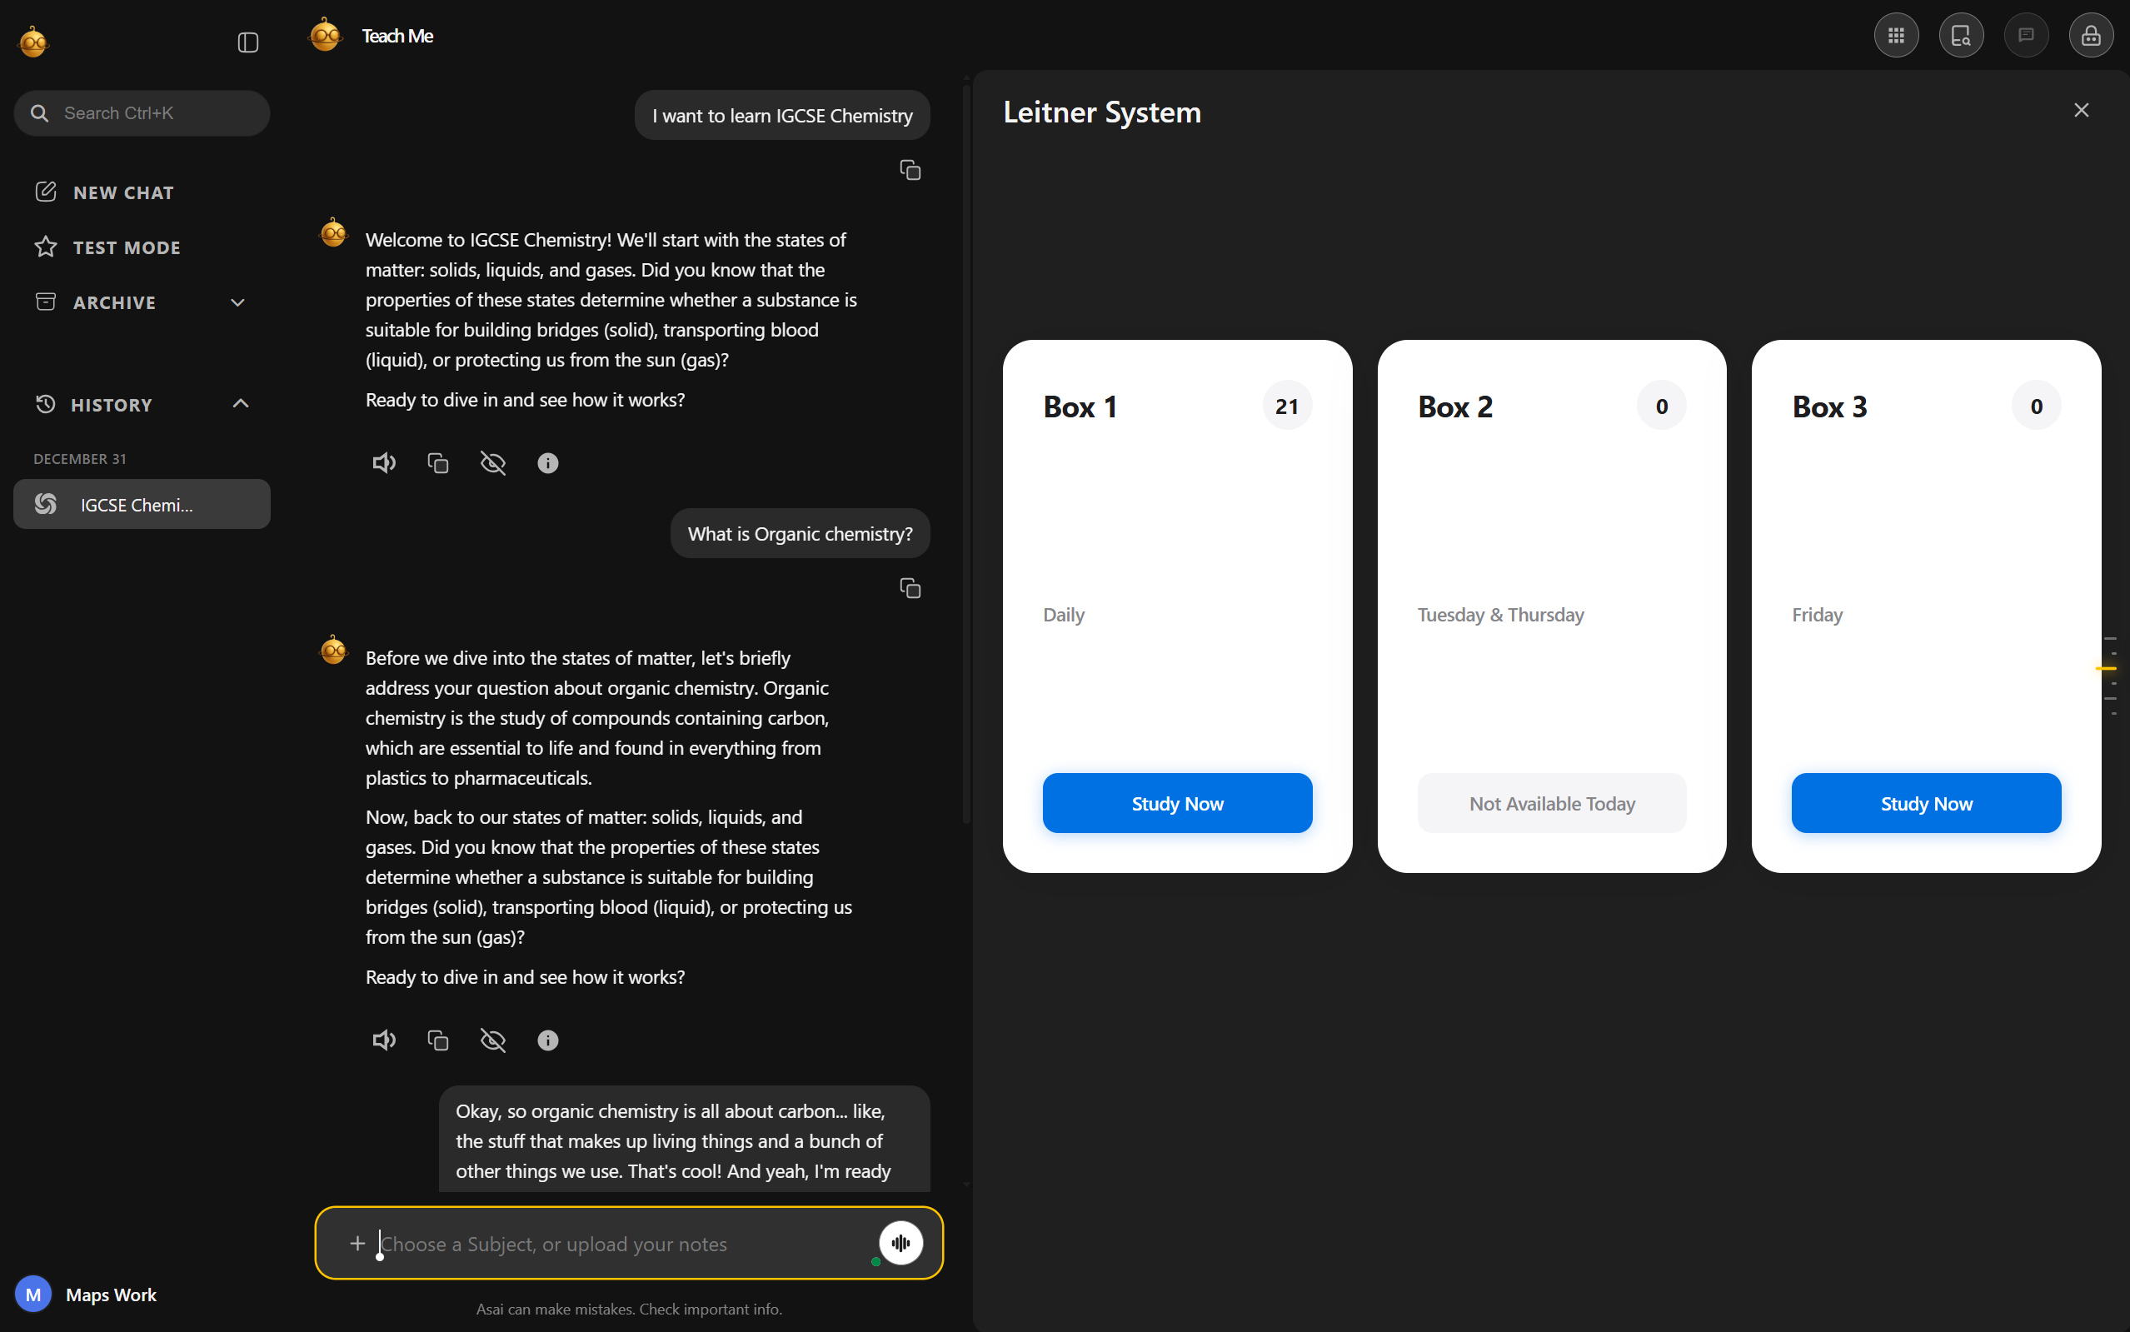Hide the welcome message from chat
This screenshot has width=2130, height=1332.
click(x=492, y=462)
